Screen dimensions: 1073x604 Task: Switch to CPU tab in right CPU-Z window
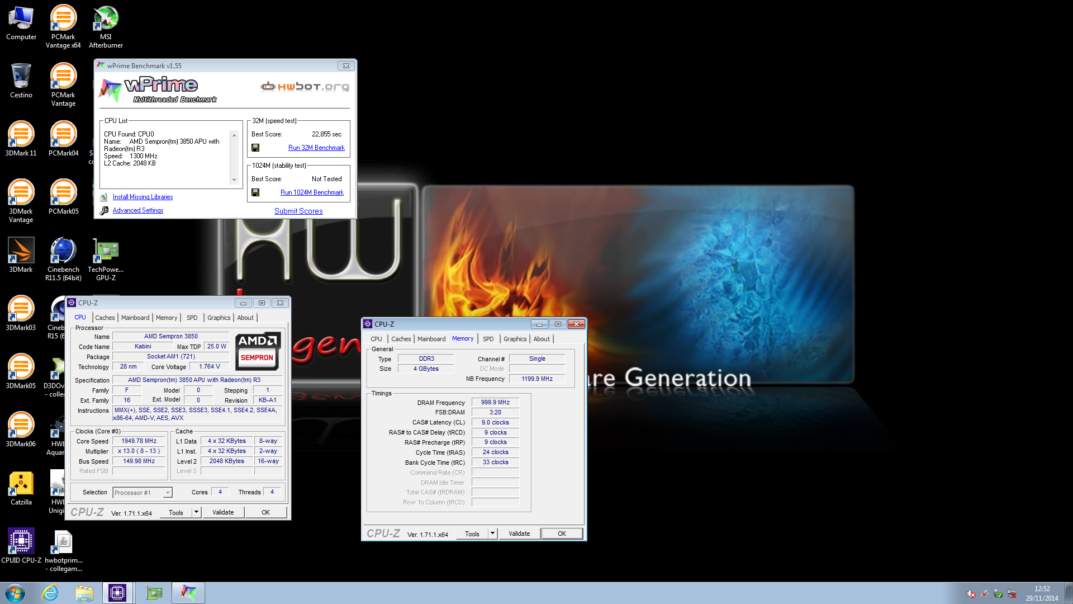(x=376, y=339)
